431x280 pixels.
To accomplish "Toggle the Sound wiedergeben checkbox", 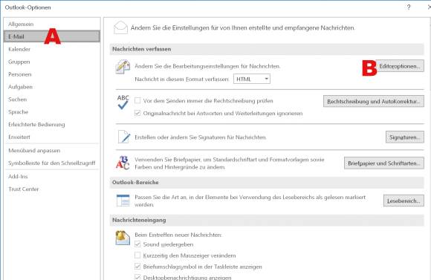I will 137,244.
